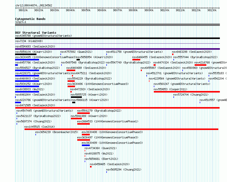The width and height of the screenshot is (227, 182).
Task: Click the red bar of nsv559853
Action: pyautogui.click(x=187, y=92)
